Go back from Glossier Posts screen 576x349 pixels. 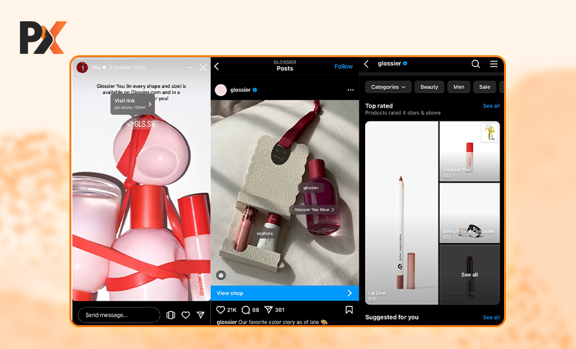pyautogui.click(x=217, y=66)
